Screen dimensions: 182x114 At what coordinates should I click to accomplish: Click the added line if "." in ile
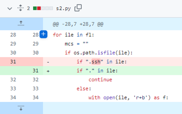tap(113, 70)
